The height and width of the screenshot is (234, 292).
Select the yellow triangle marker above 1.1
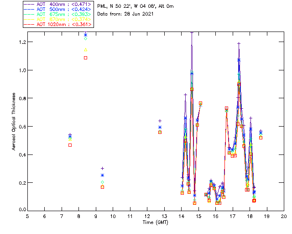point(86,50)
